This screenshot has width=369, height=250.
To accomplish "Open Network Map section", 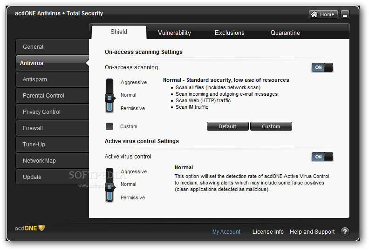I will click(x=52, y=161).
